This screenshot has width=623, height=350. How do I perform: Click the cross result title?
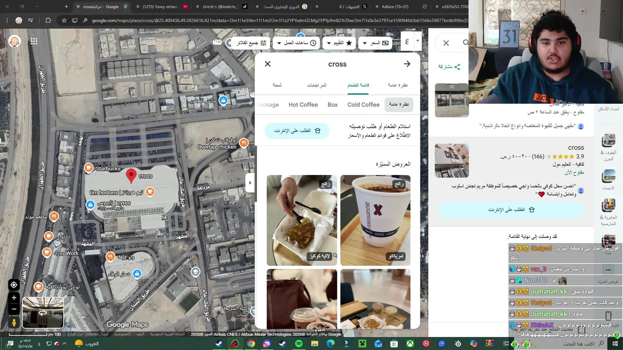point(576,148)
